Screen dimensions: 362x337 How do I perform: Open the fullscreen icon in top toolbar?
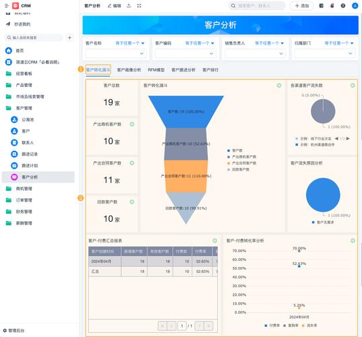click(139, 6)
